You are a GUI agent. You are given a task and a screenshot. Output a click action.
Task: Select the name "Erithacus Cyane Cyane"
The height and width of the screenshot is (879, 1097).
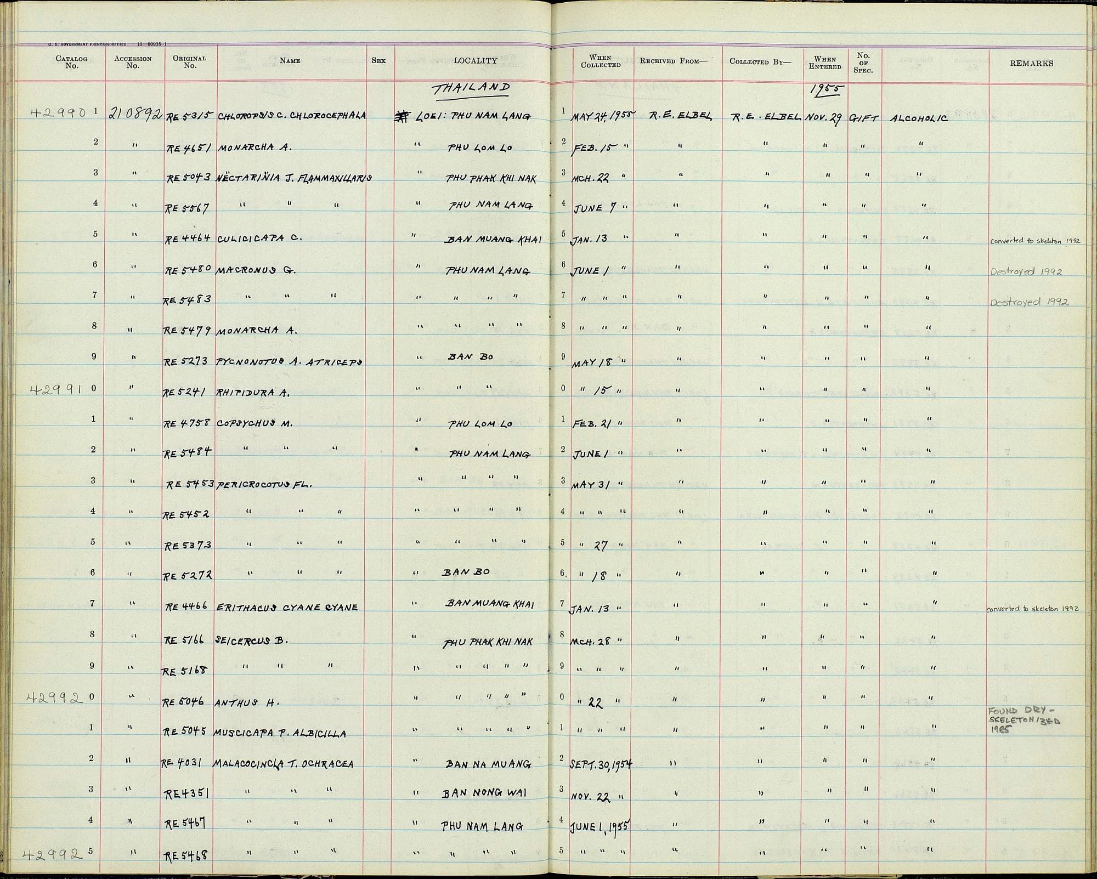[287, 608]
